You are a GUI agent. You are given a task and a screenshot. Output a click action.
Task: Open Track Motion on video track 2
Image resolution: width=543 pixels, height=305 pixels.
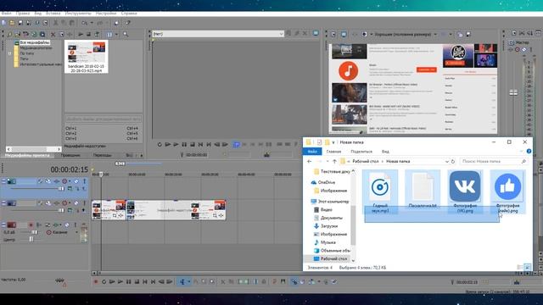(x=48, y=203)
